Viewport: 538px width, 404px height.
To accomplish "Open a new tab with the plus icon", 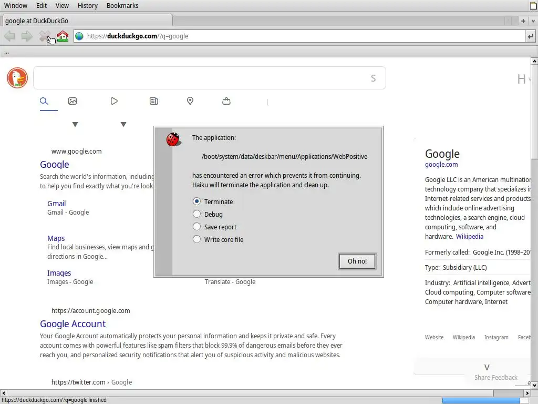I will 523,21.
